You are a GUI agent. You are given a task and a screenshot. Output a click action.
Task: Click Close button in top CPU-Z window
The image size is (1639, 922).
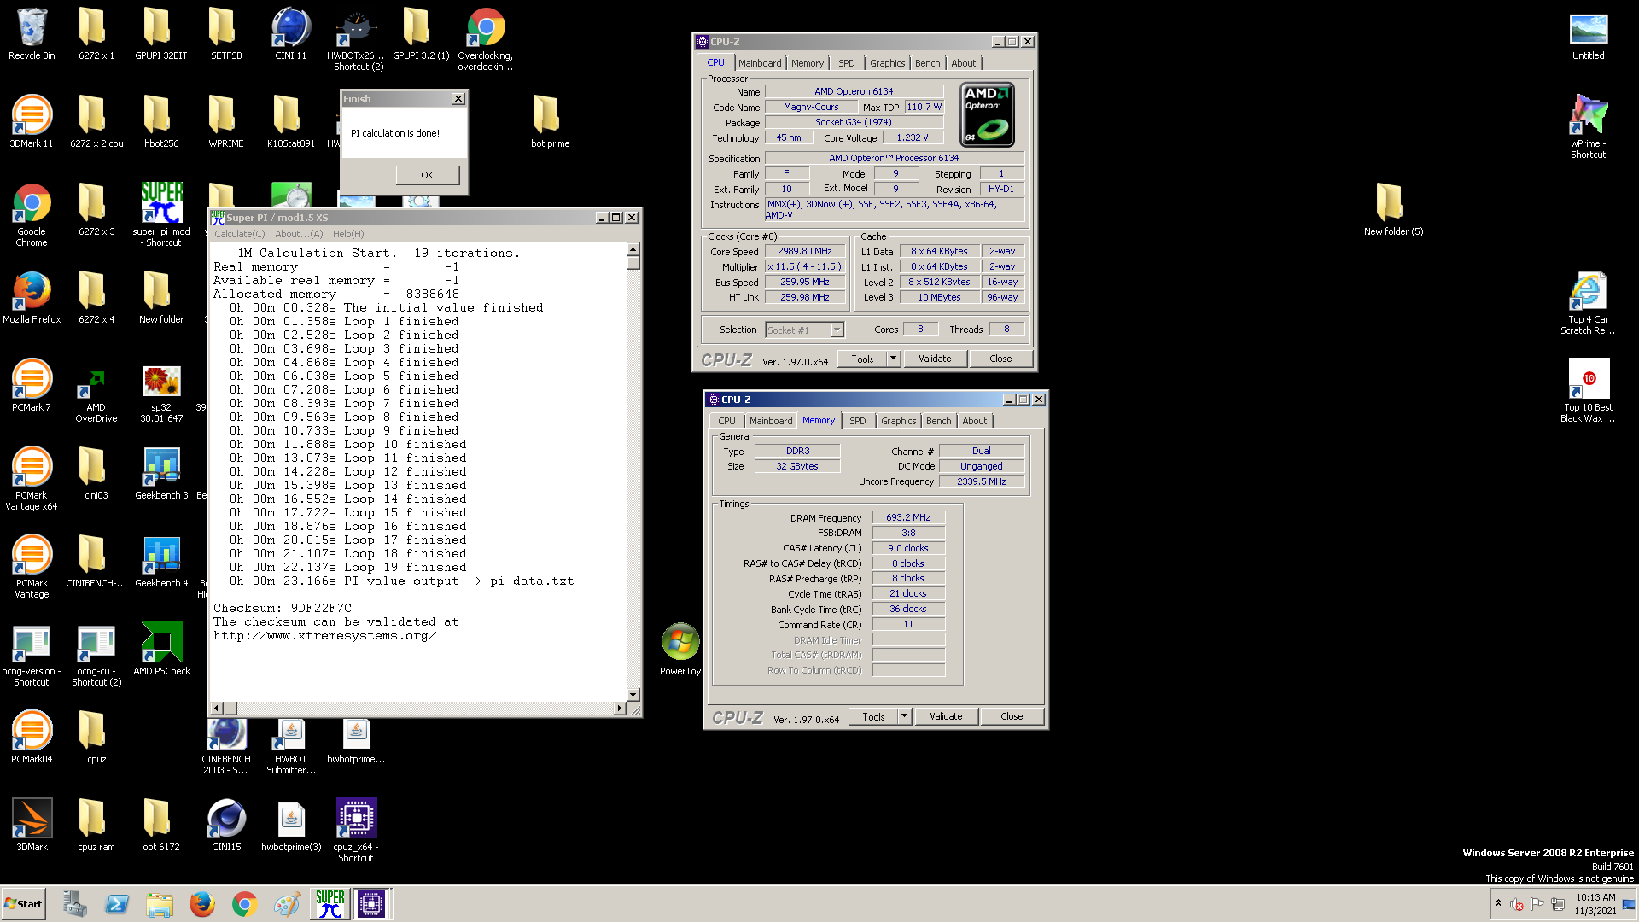click(x=1000, y=359)
